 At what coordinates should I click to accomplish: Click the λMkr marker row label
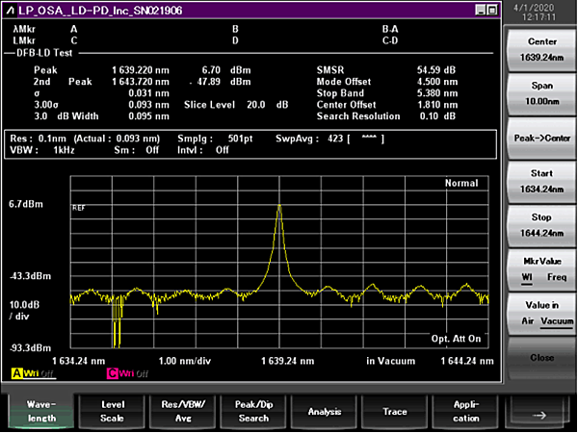(24, 29)
